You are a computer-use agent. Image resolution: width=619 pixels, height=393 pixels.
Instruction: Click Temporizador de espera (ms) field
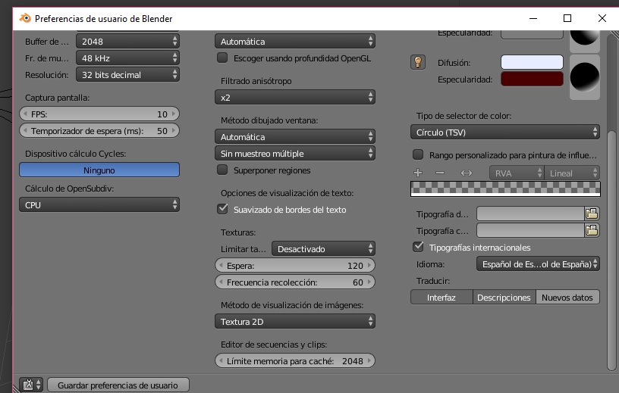click(x=99, y=130)
